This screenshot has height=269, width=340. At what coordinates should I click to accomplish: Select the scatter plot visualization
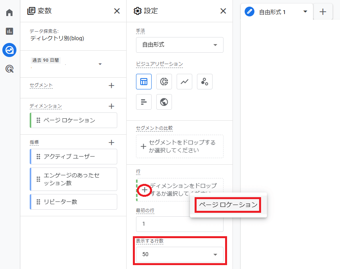click(205, 82)
